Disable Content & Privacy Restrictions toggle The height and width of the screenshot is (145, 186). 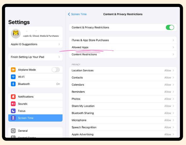pos(170,27)
